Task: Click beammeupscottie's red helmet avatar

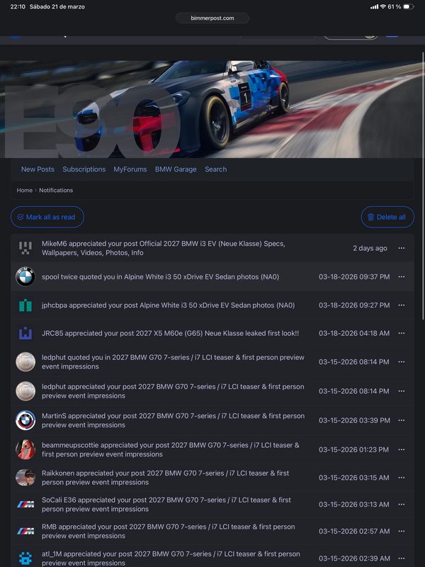Action: tap(25, 449)
